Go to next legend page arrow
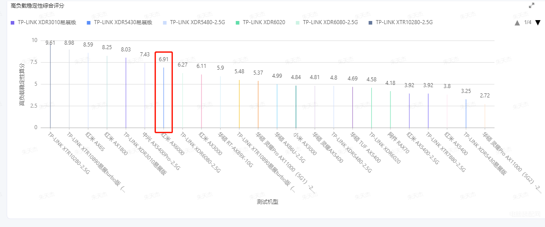 pos(538,22)
